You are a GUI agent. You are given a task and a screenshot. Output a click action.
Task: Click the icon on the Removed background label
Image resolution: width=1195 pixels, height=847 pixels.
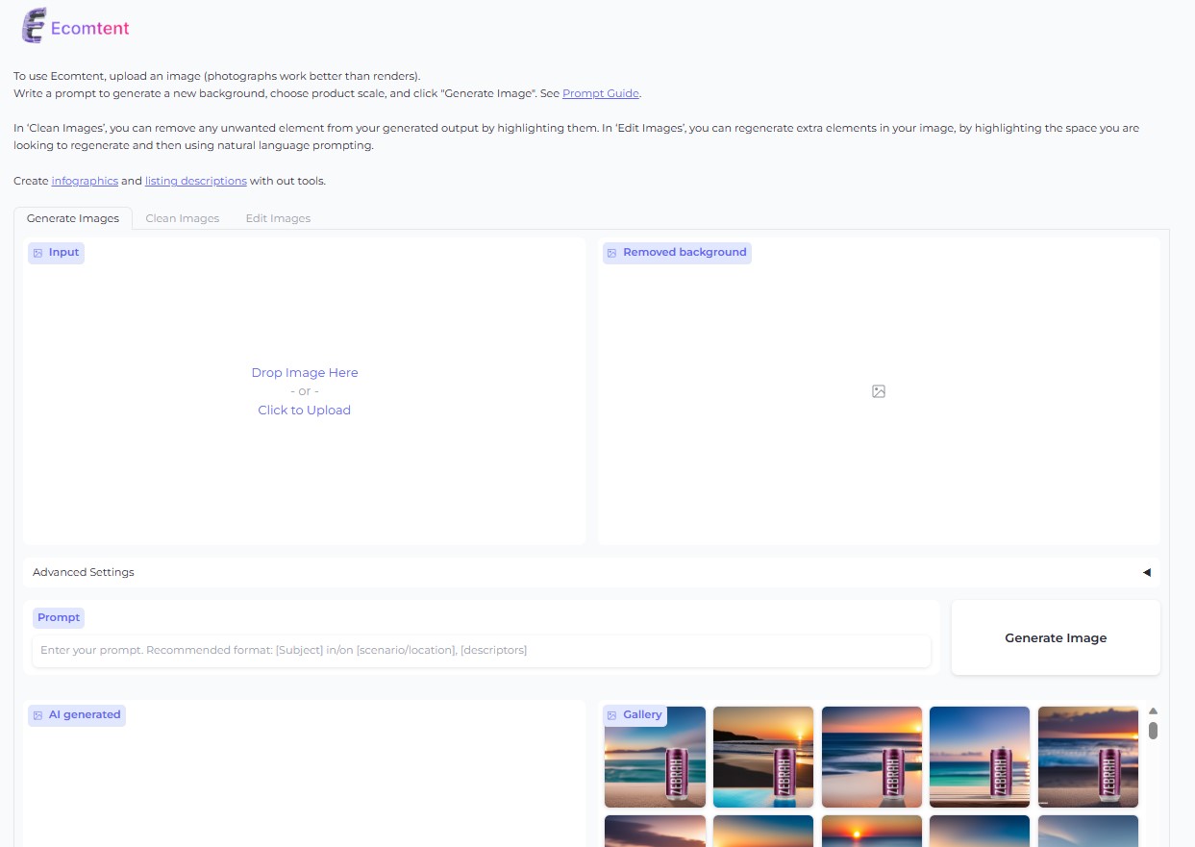[x=612, y=252]
